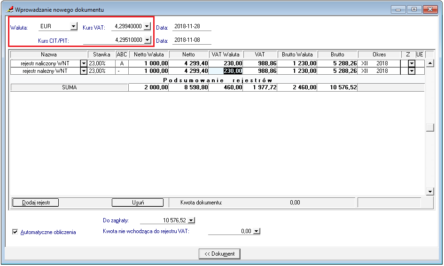The image size is (444, 266).
Task: Open the Z dropdown in the naliczony WNT row
Action: [412, 63]
